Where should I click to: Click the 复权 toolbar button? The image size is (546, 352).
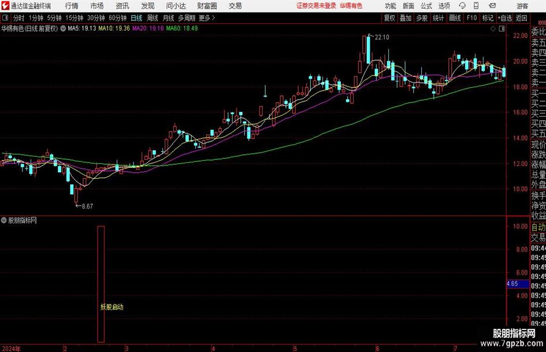(389, 18)
